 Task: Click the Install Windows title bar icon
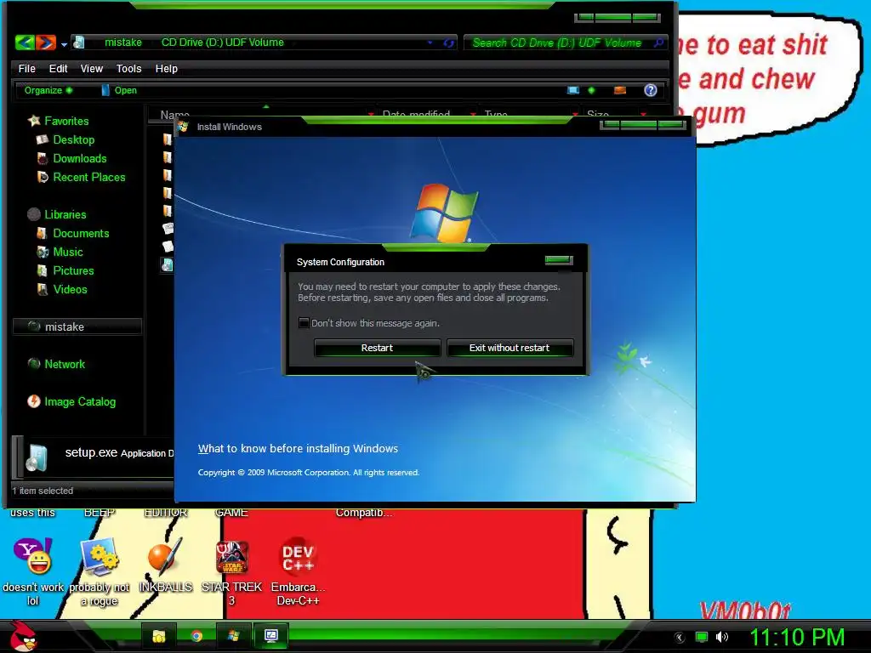click(x=184, y=127)
